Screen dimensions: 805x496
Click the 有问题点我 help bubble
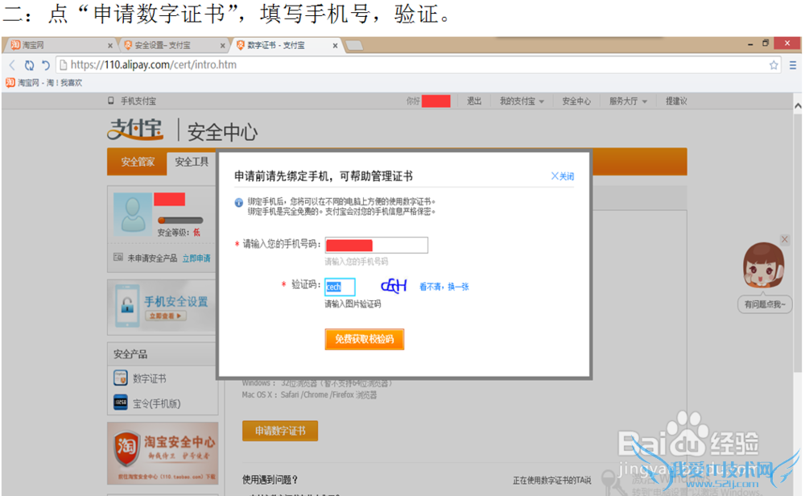pyautogui.click(x=765, y=304)
